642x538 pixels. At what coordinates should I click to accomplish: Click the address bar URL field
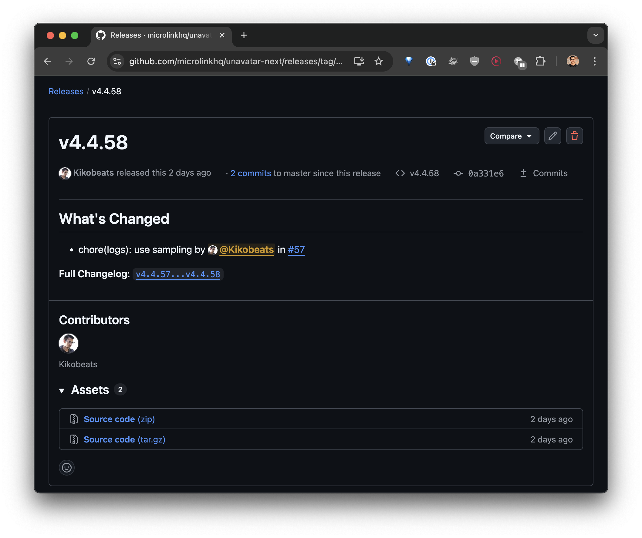click(235, 61)
